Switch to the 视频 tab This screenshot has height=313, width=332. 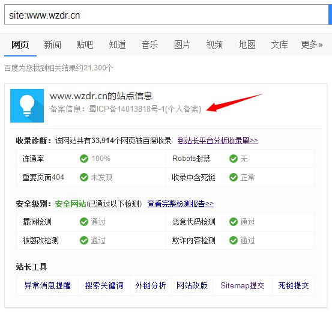coord(214,44)
